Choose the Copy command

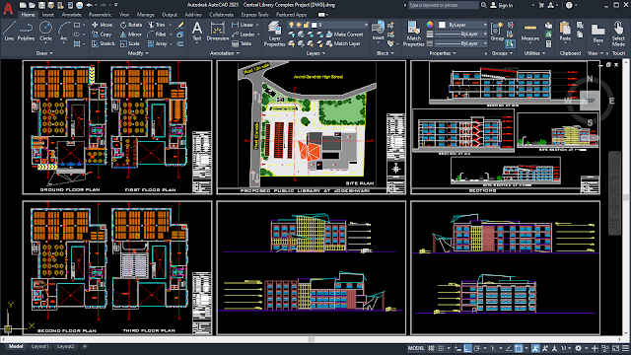(x=102, y=35)
